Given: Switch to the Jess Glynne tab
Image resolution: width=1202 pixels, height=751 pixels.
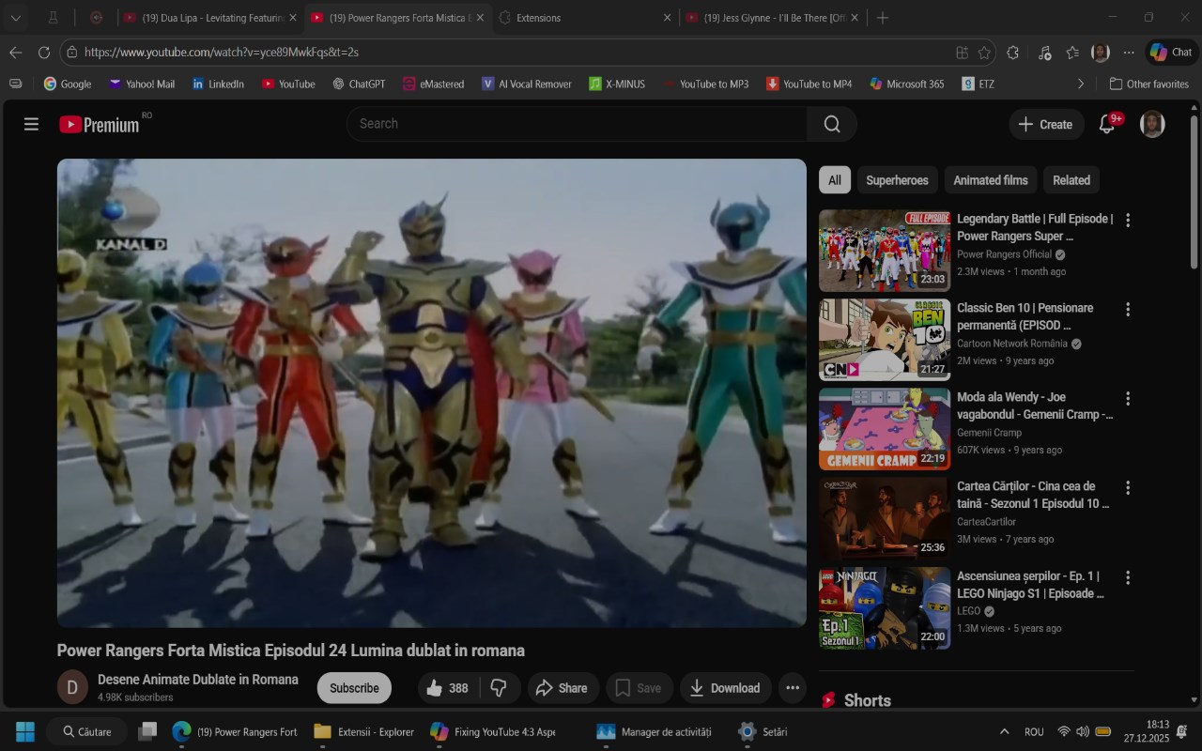Looking at the screenshot, I should coord(772,18).
